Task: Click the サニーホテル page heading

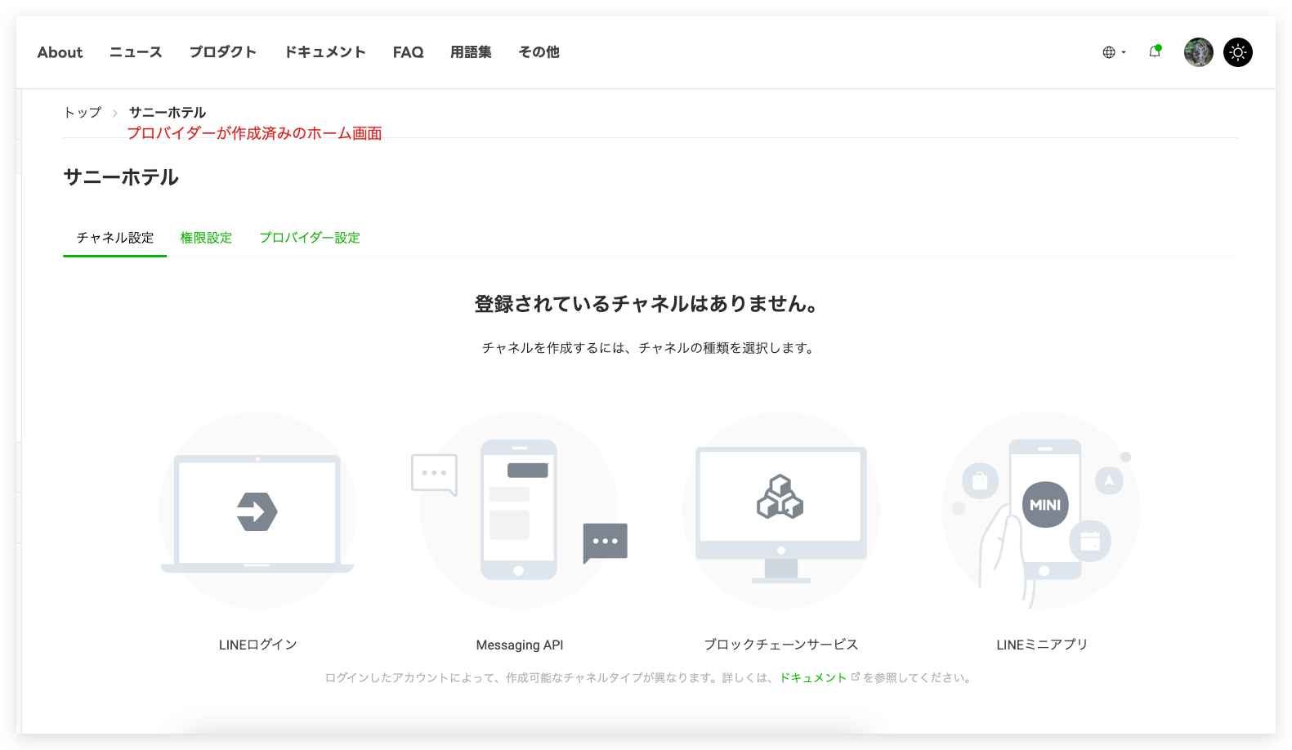Action: [121, 177]
